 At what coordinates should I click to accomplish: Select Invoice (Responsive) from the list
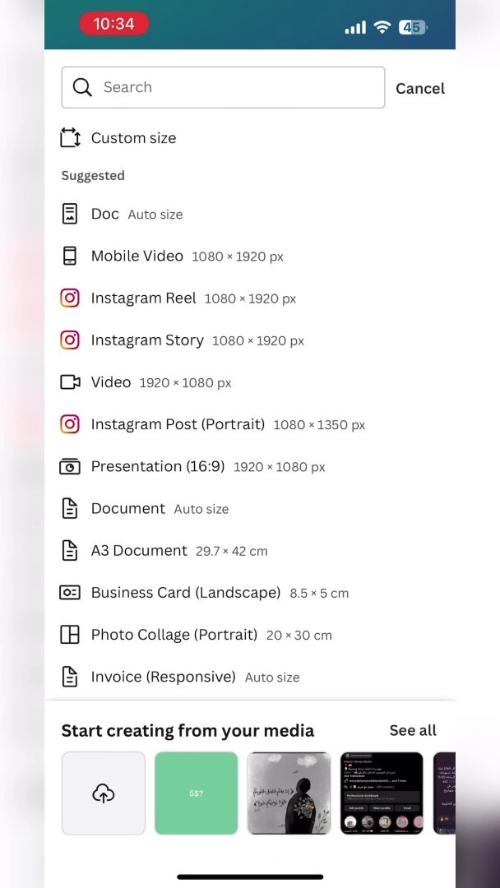pos(163,677)
